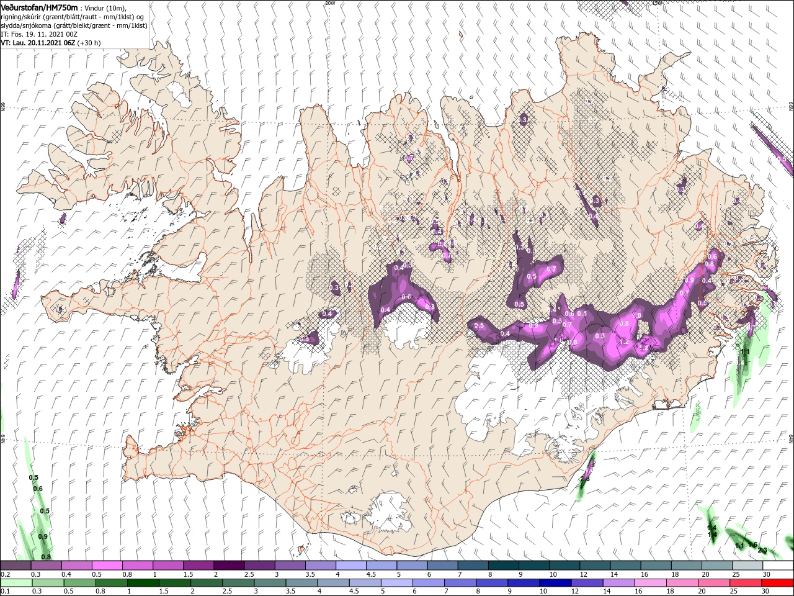This screenshot has height=596, width=794.
Task: Pick bright red swatch at 30 in lower row
Action: tap(777, 582)
